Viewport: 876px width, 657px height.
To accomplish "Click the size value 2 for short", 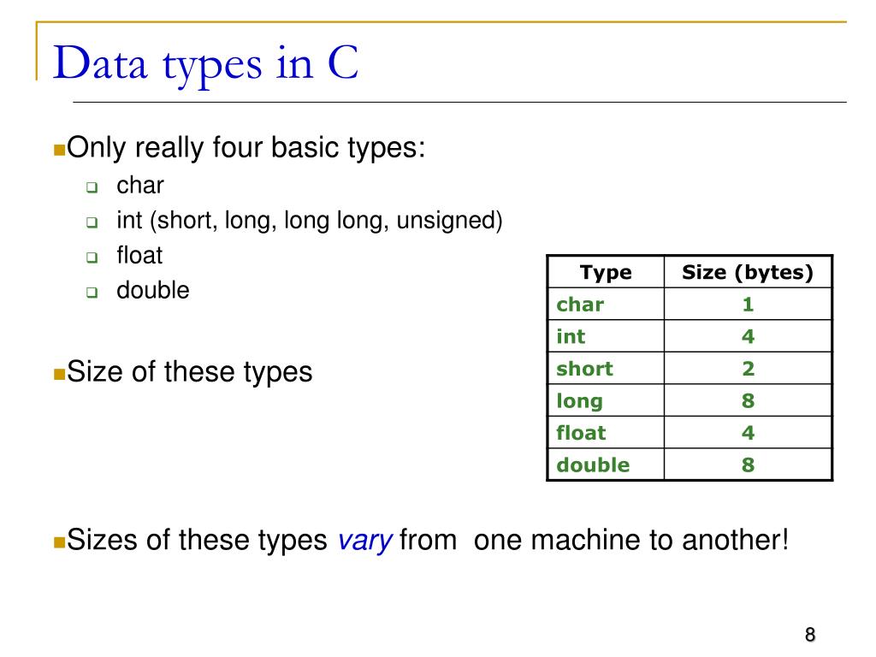I will [748, 369].
